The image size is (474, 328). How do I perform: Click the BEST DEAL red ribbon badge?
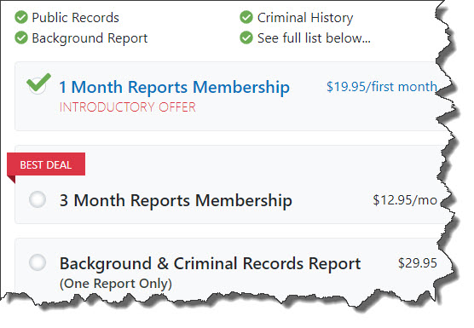46,164
